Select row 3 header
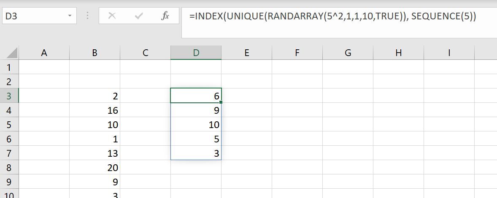The width and height of the screenshot is (497, 198). [9, 96]
